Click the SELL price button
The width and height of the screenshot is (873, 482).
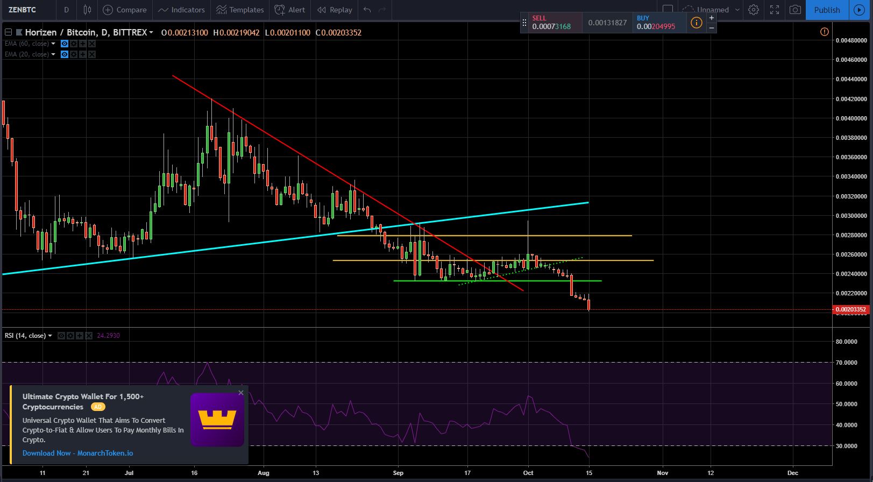[x=555, y=23]
